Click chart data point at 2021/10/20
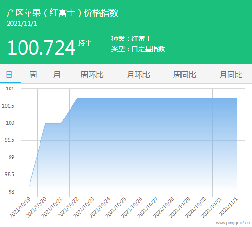 coord(45,123)
